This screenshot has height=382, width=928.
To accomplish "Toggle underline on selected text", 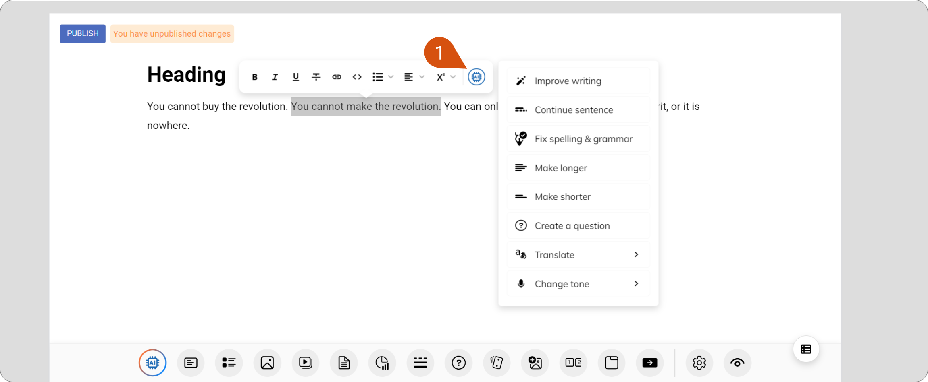I will tap(295, 77).
